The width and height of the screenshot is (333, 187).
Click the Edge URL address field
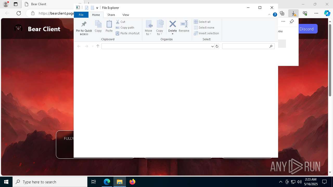click(56, 13)
